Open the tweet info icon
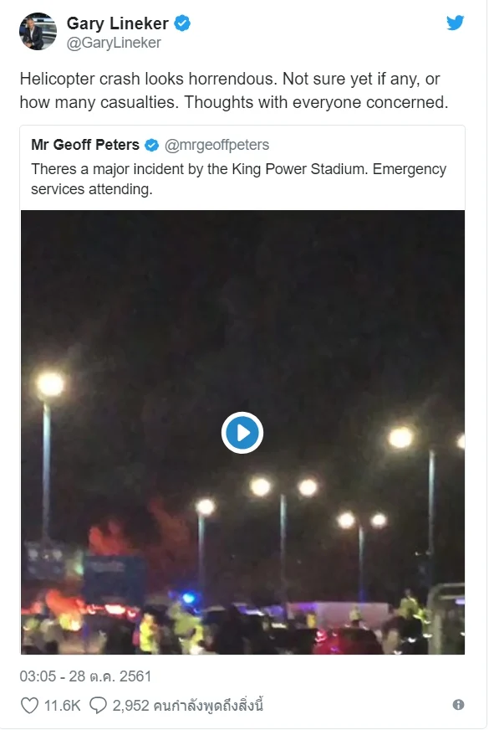489x730 pixels. (x=458, y=705)
